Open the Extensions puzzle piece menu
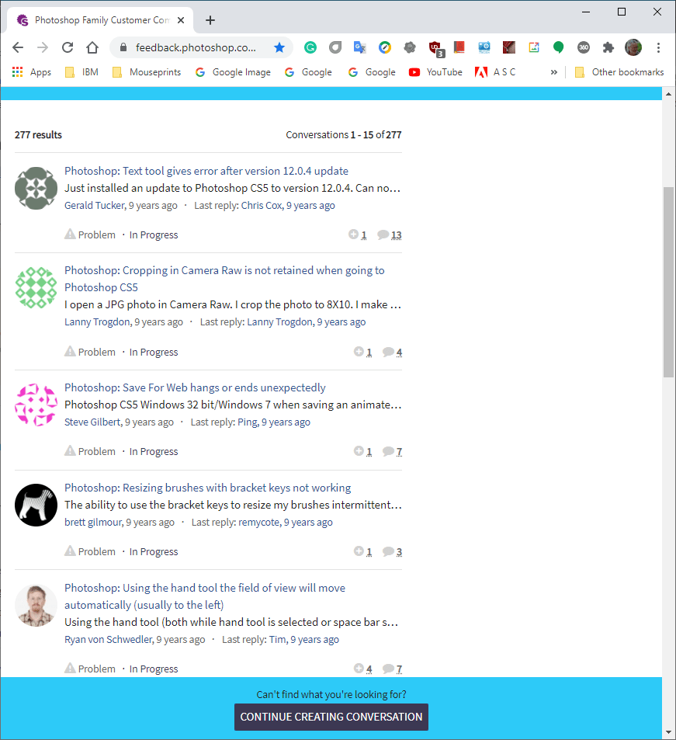The image size is (676, 740). click(x=608, y=47)
